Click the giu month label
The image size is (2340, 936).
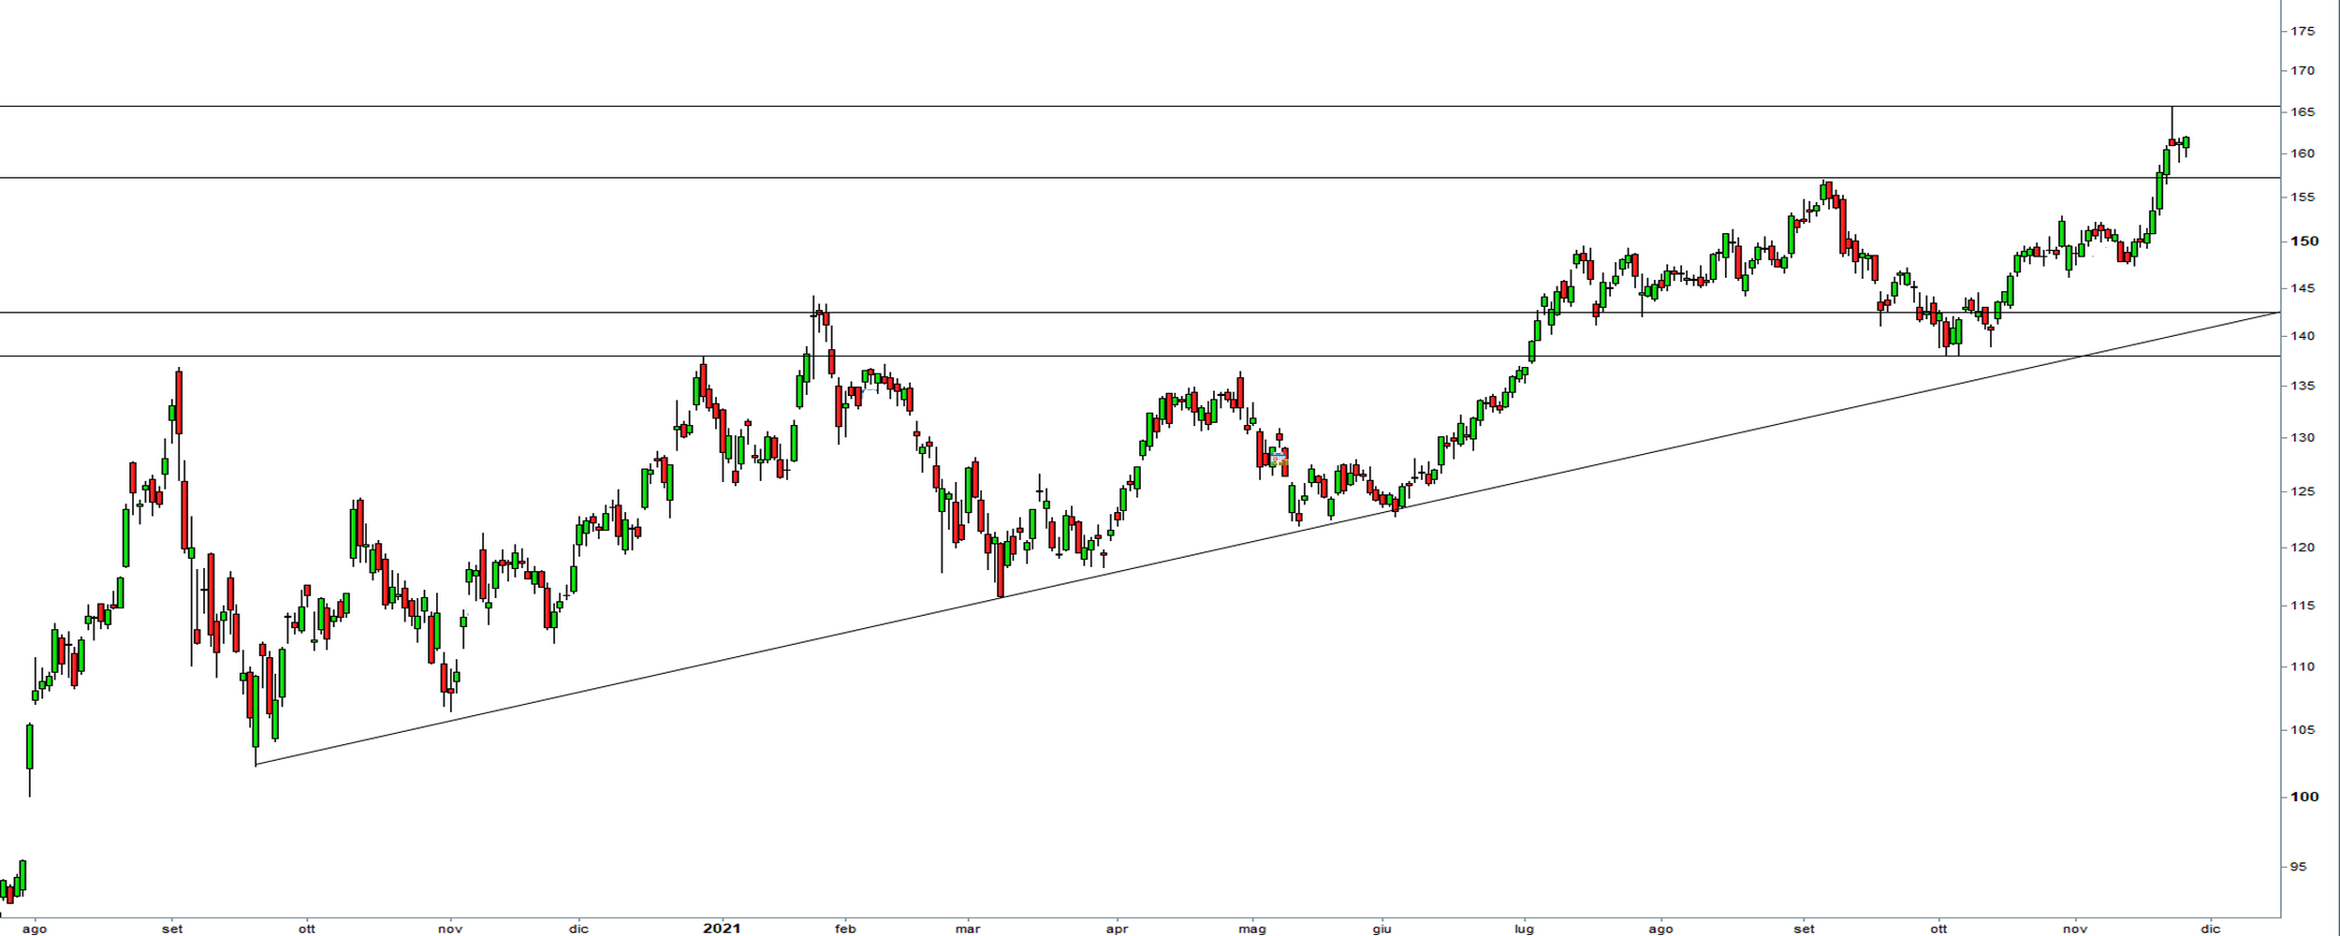coord(1382,929)
